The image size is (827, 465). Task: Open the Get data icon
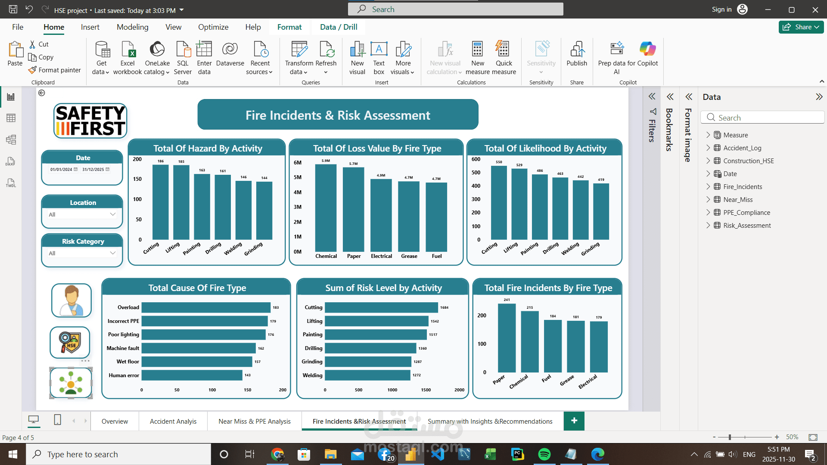(102, 51)
